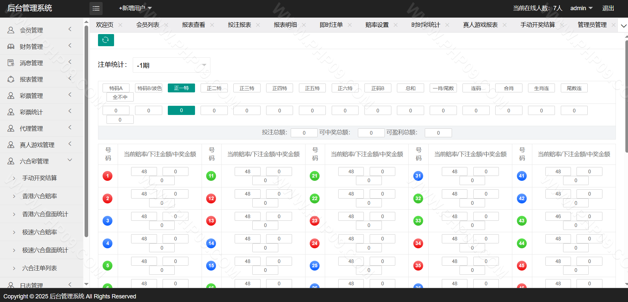Select the 正二特 bet type

pos(214,88)
